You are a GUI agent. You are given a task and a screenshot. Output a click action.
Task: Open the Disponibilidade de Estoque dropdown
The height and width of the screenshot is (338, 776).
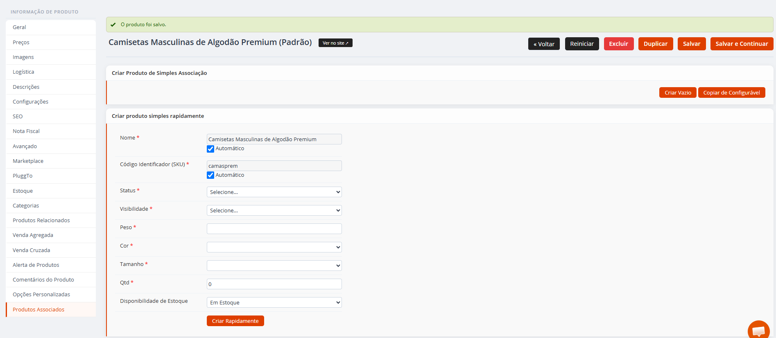[x=274, y=302]
